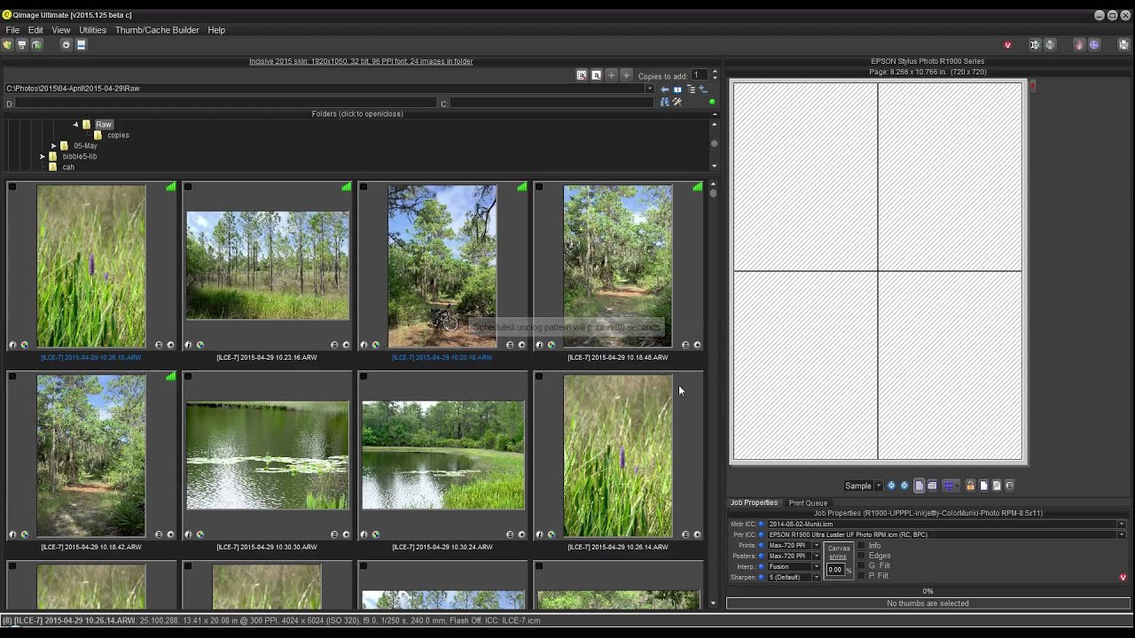
Task: Open the Prints resolution dropdown
Action: (816, 546)
